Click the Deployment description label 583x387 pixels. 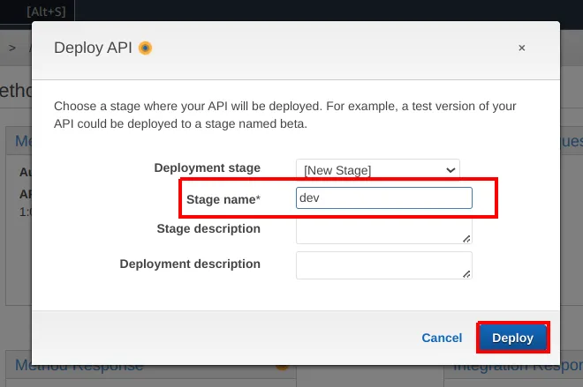pos(190,264)
